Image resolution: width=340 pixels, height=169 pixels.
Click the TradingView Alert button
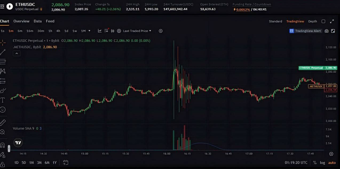(x=306, y=31)
